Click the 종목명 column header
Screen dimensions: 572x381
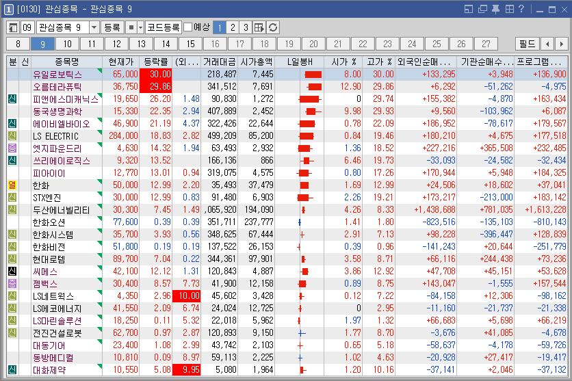tap(67, 62)
